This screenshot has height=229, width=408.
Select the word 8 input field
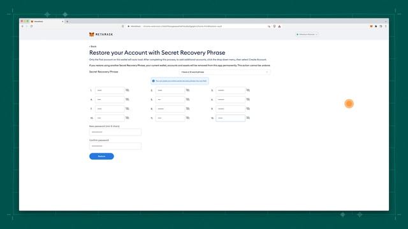pos(170,109)
